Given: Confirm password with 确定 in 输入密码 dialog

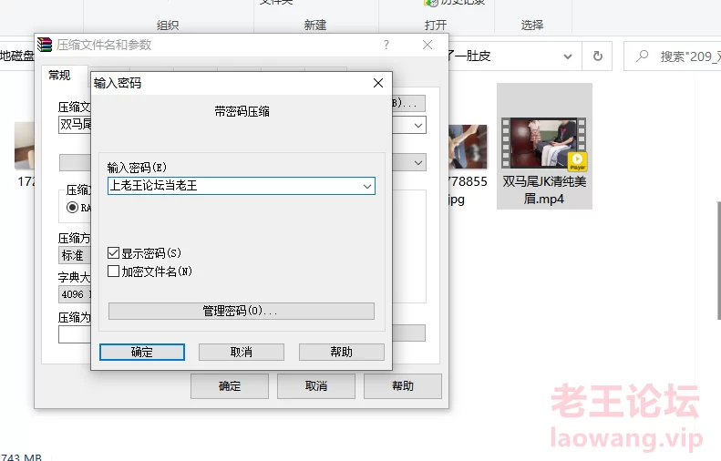Looking at the screenshot, I should pos(142,352).
